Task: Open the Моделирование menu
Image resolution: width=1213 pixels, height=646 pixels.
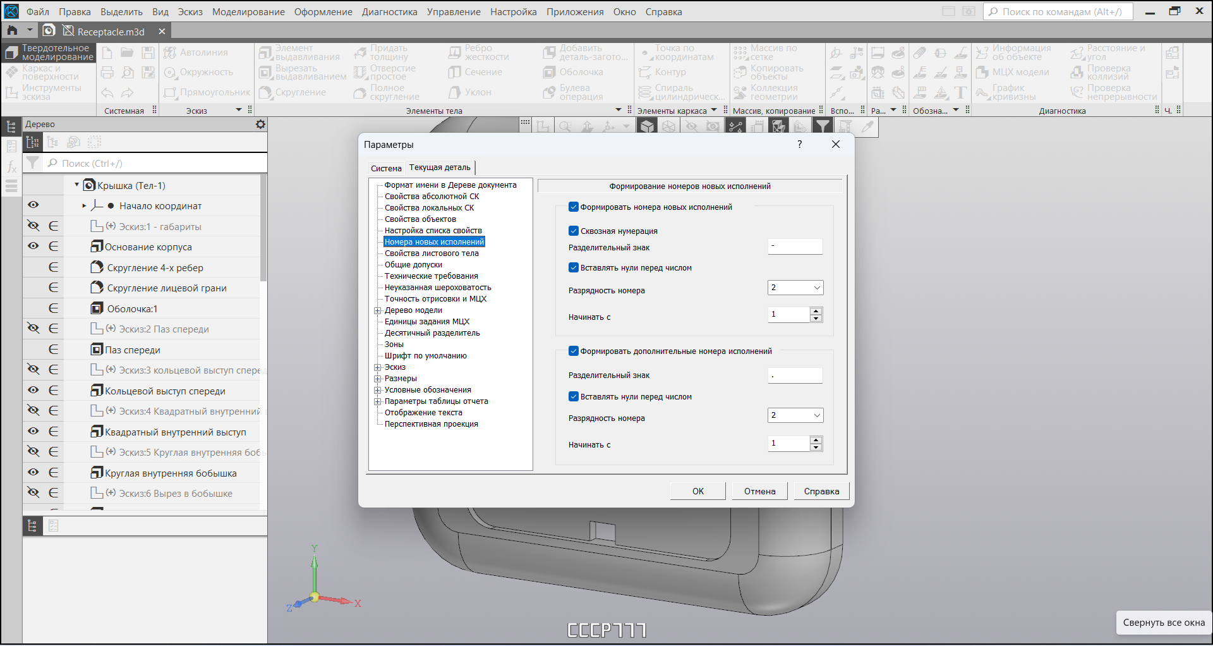Action: pos(248,12)
